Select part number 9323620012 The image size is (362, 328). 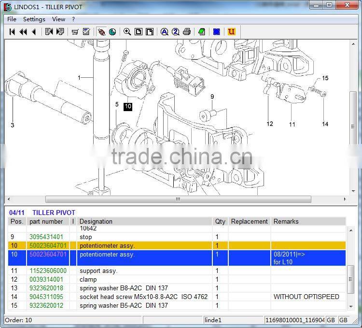tap(46, 305)
